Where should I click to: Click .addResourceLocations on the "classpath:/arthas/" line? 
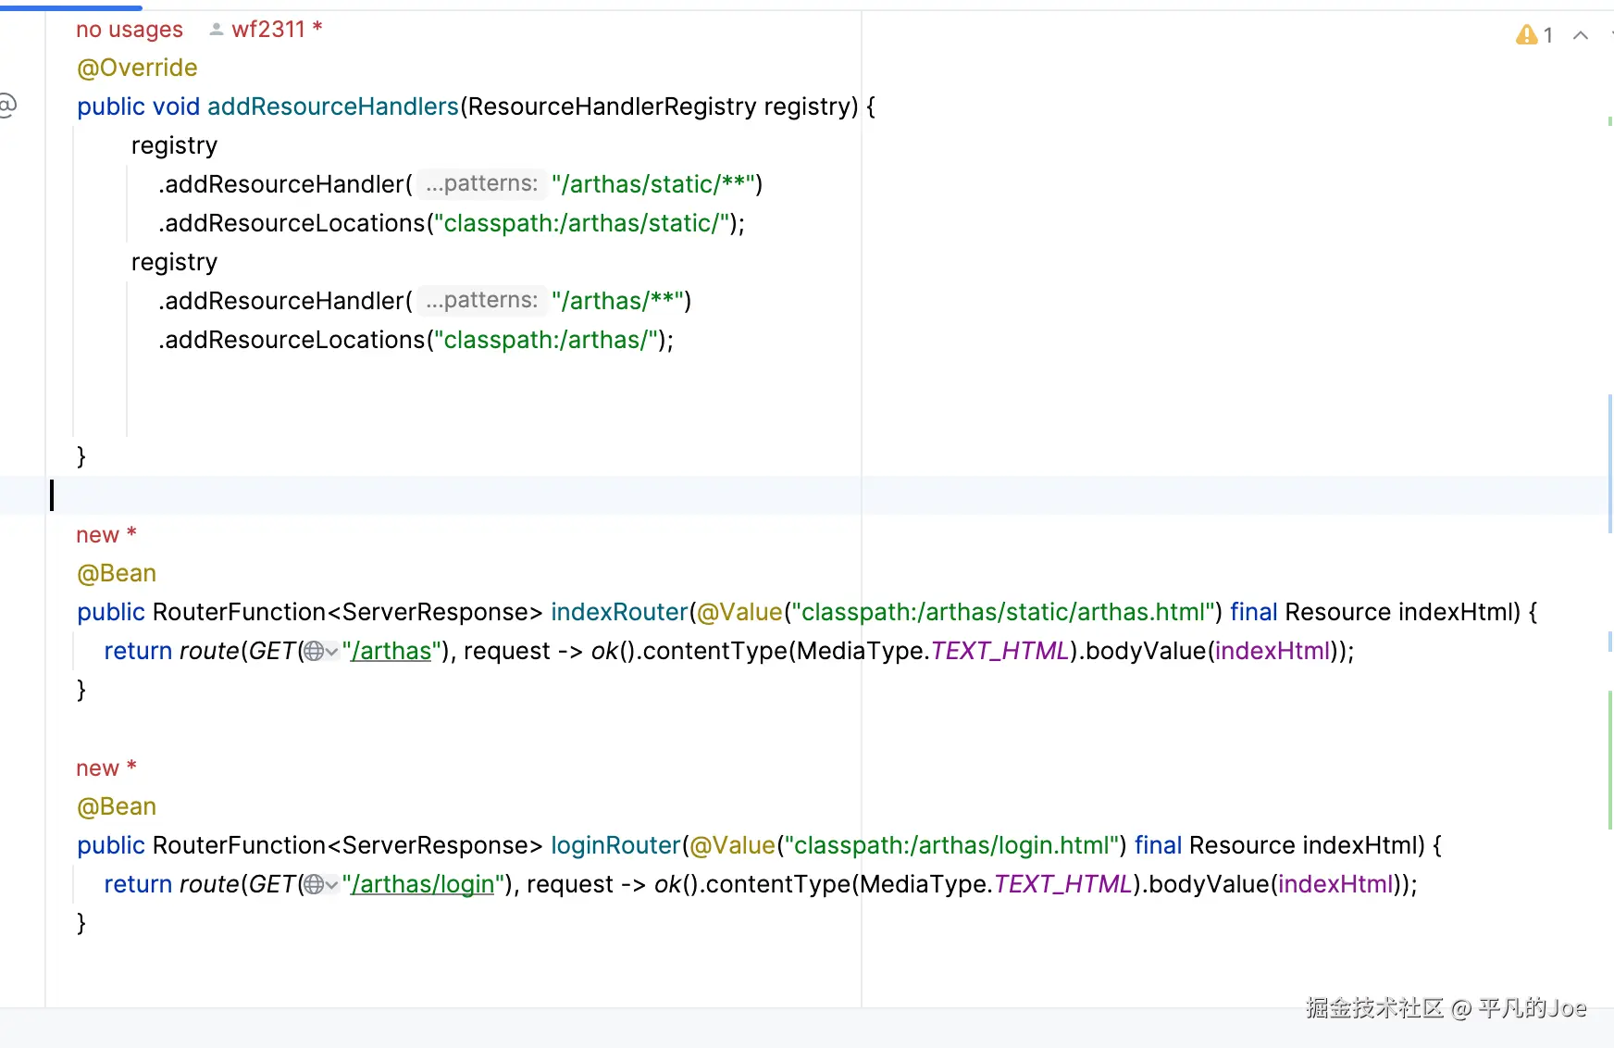tap(292, 340)
